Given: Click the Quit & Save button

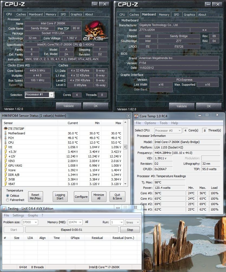Looking at the screenshot, I should point(117,196).
